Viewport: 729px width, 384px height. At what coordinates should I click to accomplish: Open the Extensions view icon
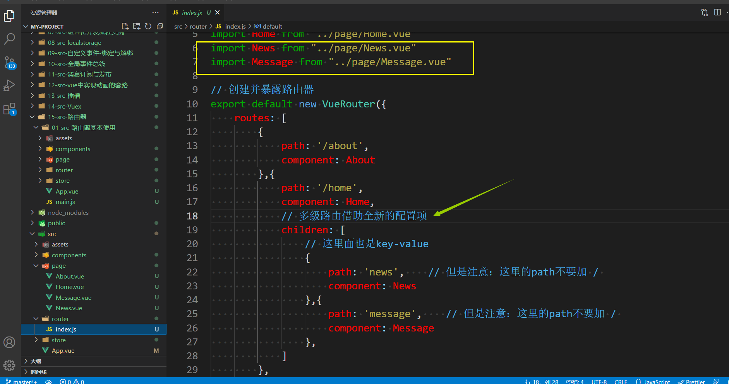tap(9, 109)
